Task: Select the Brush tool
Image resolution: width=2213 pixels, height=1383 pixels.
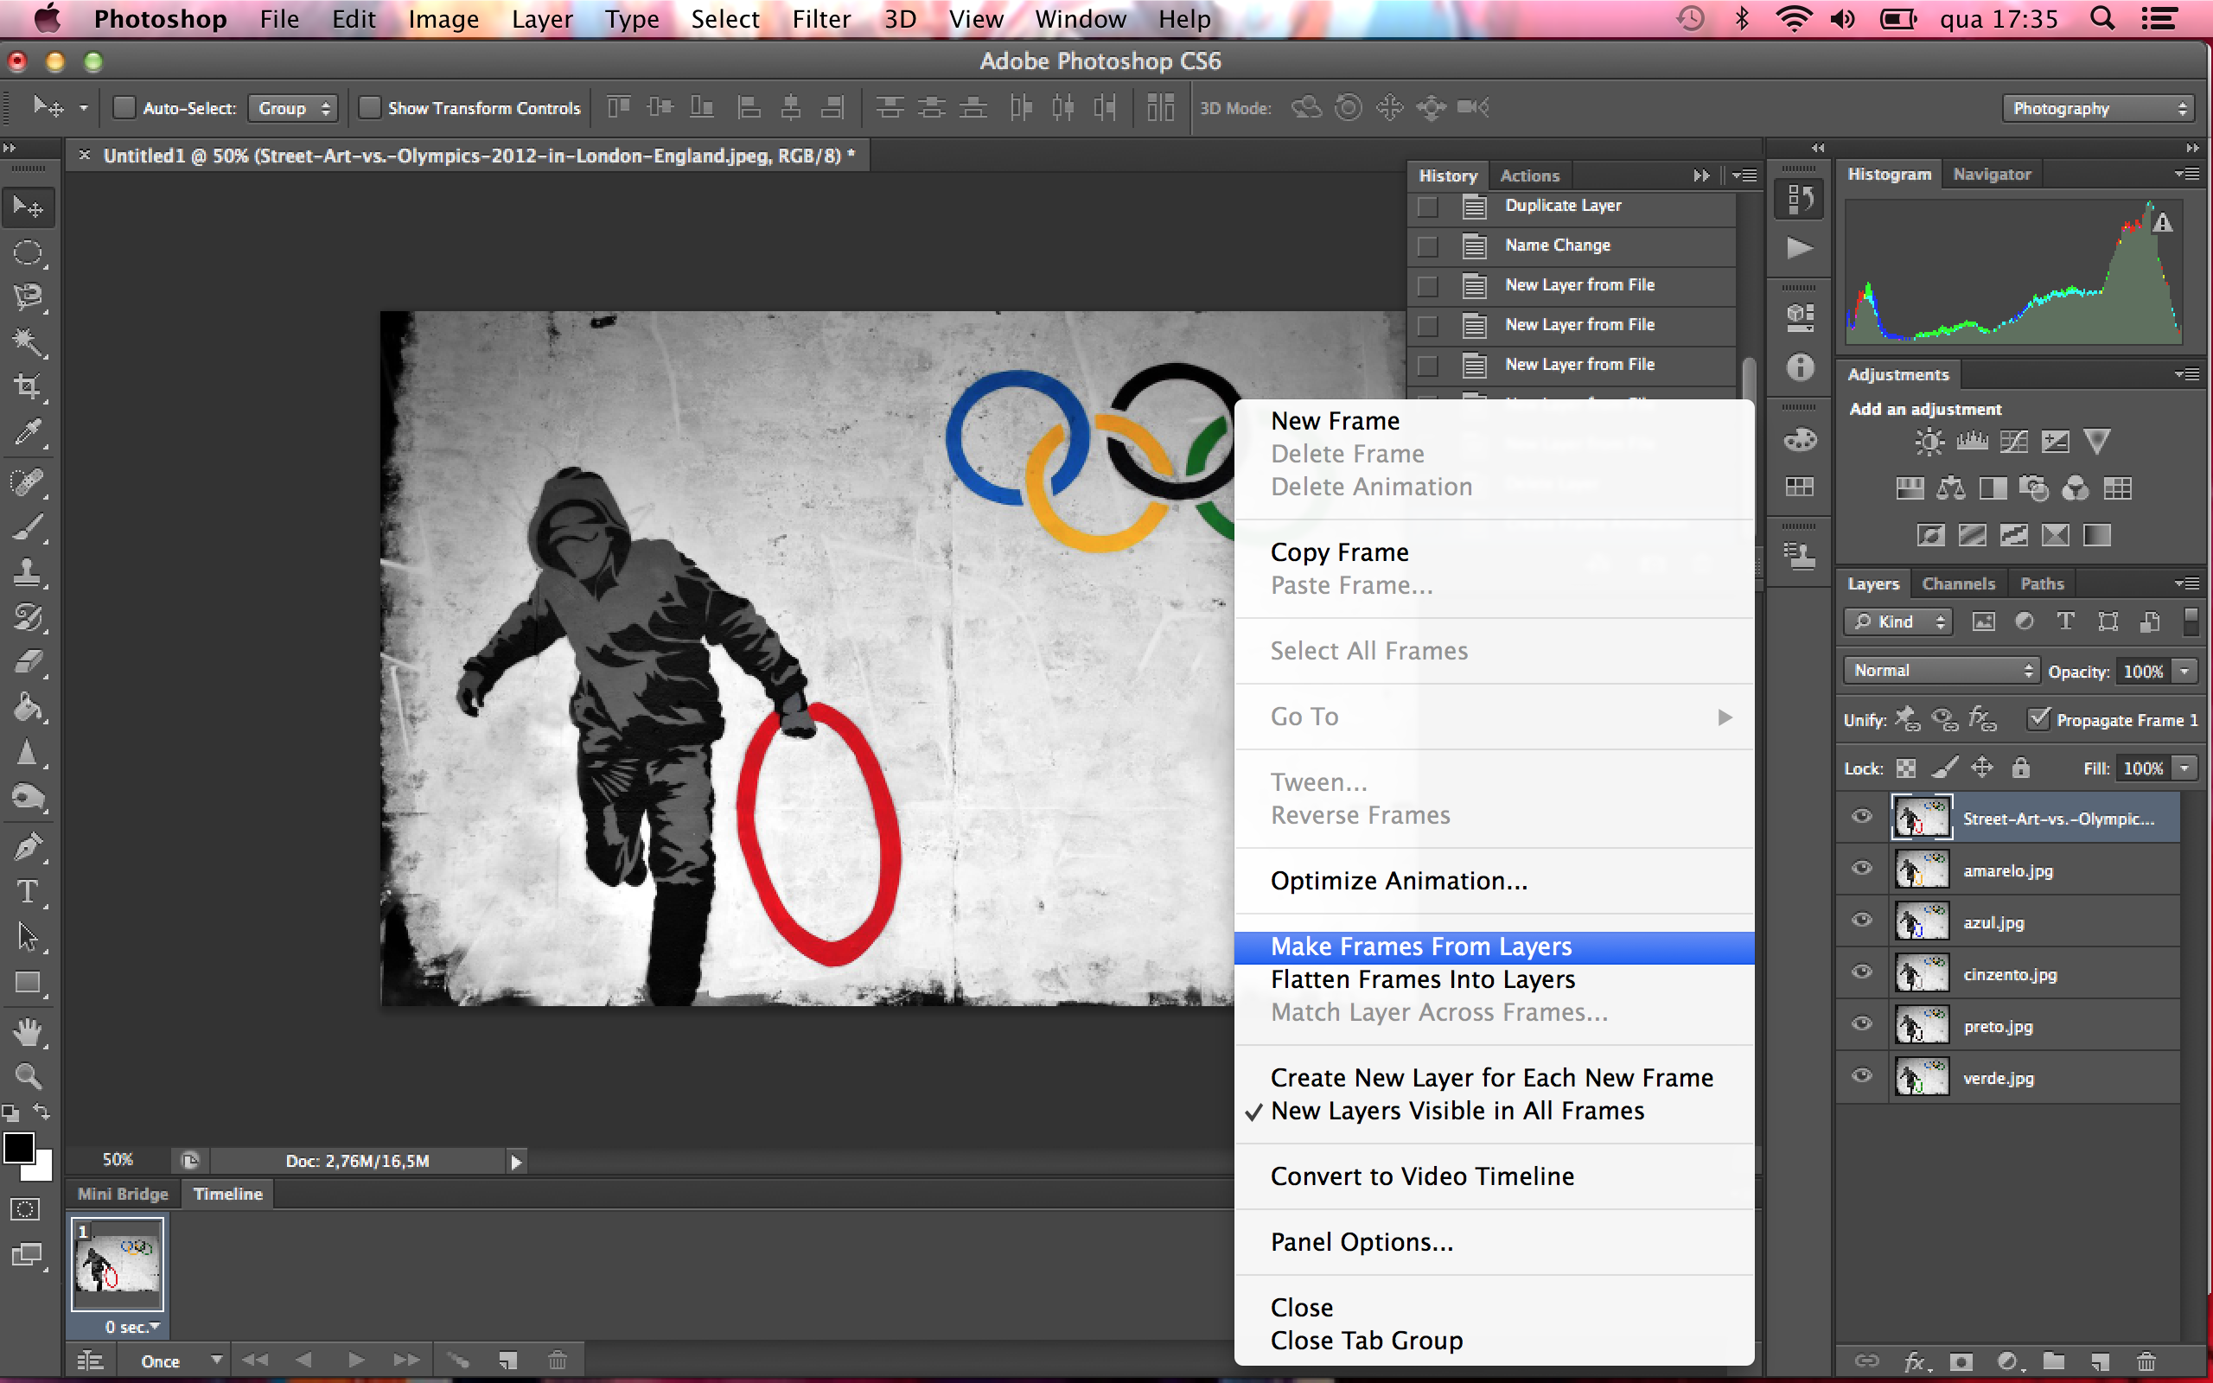Action: 28,528
